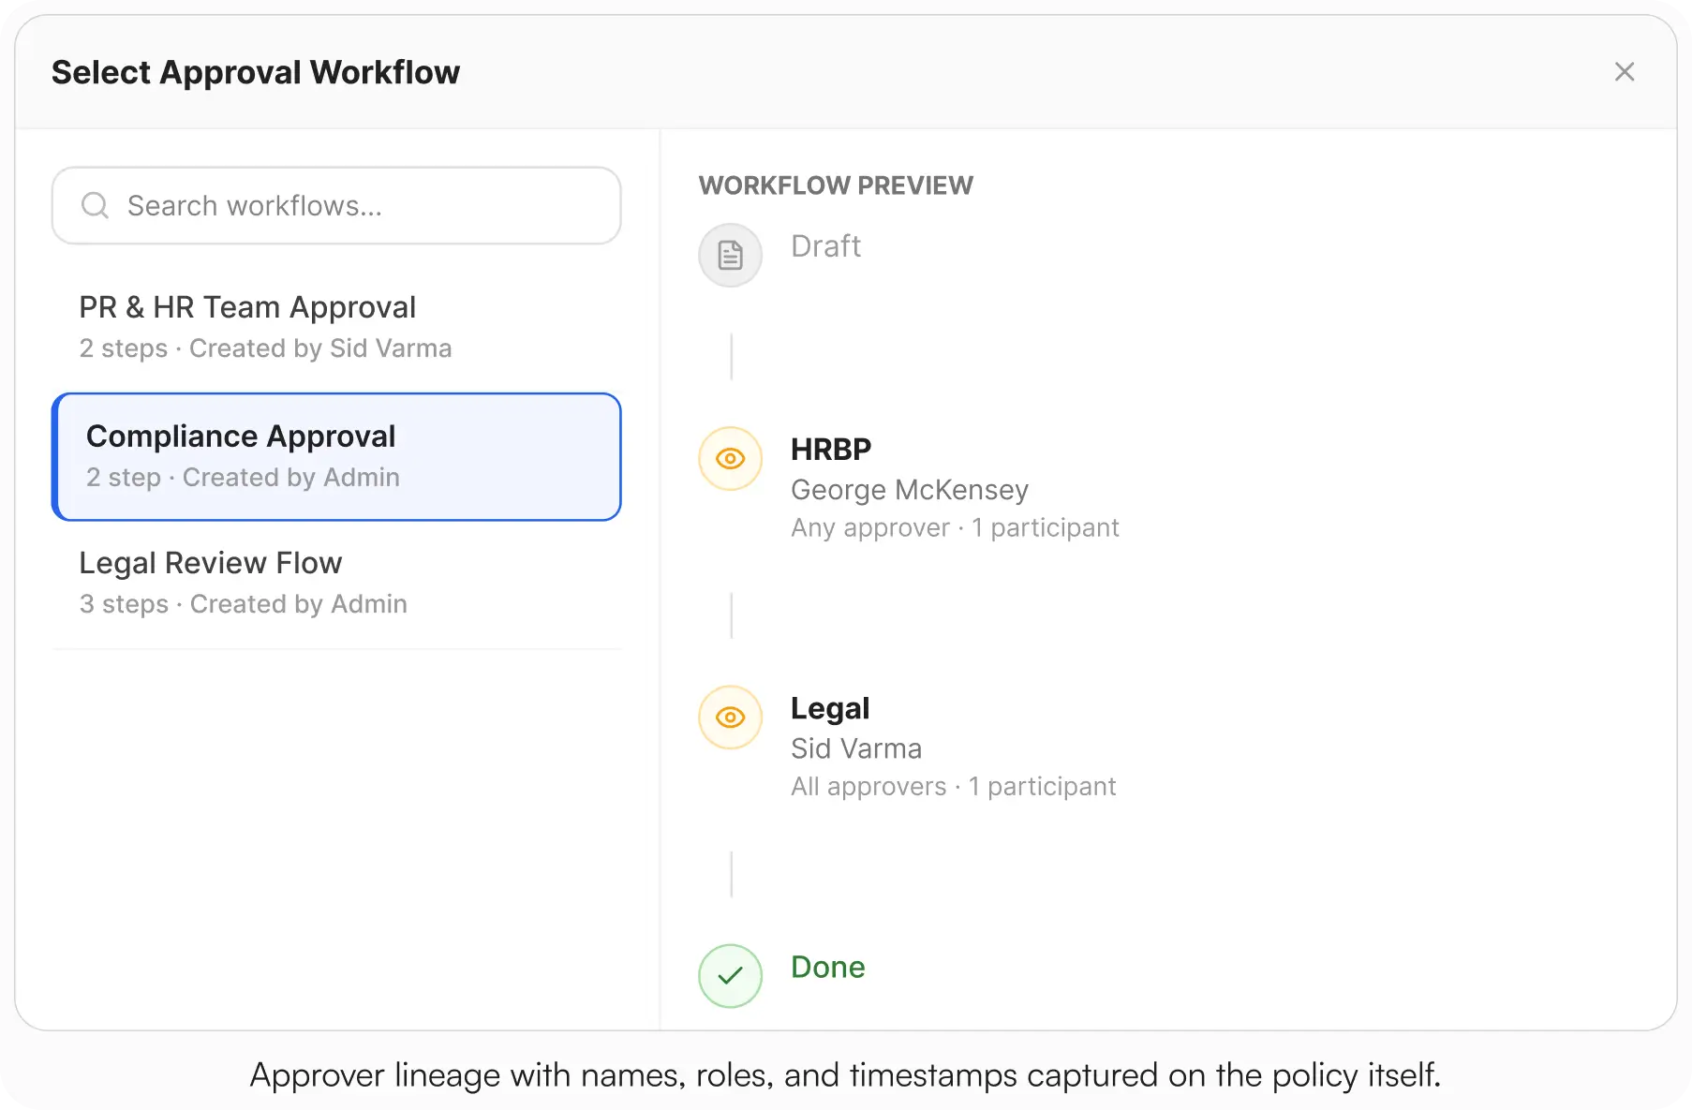Click the WORKFLOW PREVIEW heading

[x=836, y=185]
